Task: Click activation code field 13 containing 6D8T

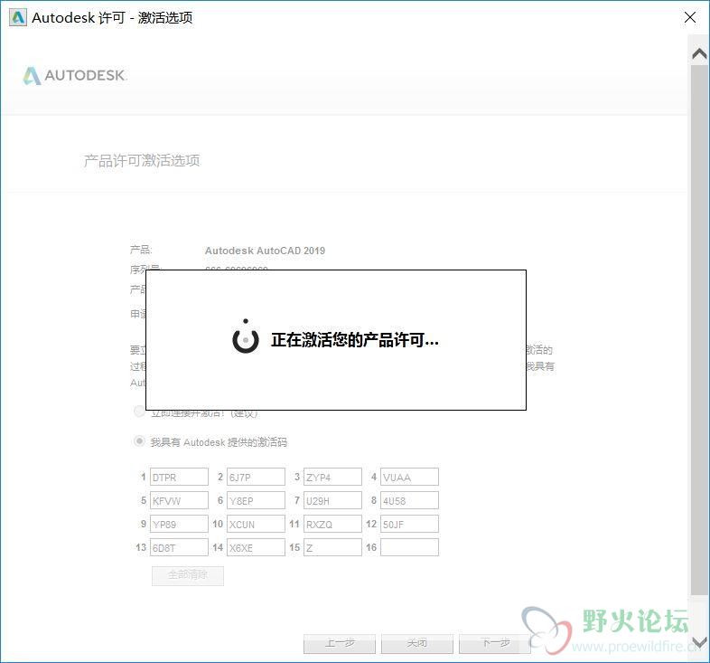Action: (x=180, y=548)
